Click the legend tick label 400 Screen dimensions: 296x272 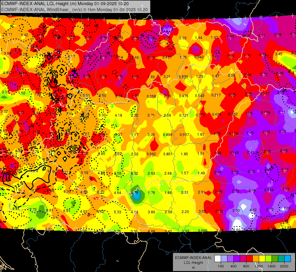233,266
